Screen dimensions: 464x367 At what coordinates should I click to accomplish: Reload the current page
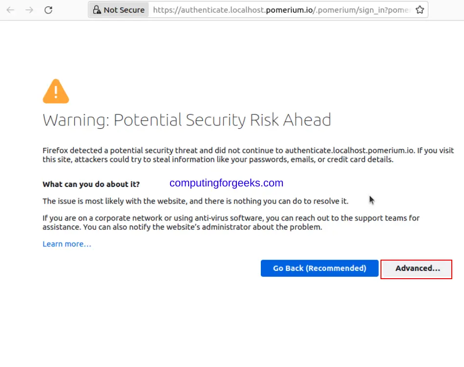pyautogui.click(x=48, y=10)
